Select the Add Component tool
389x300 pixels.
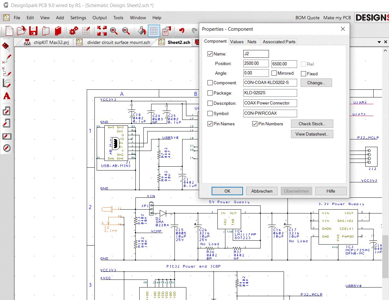pos(6,46)
